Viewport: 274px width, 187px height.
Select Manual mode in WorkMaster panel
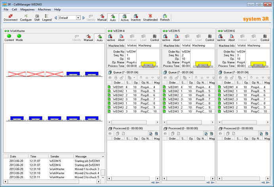click(88, 38)
